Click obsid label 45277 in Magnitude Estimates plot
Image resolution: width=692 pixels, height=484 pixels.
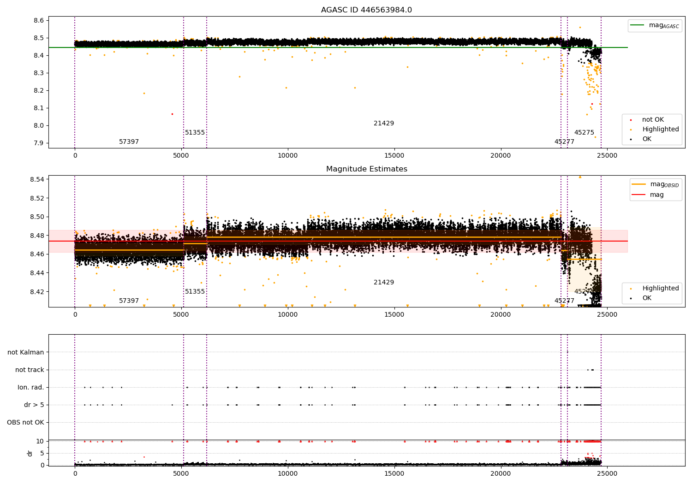point(564,301)
